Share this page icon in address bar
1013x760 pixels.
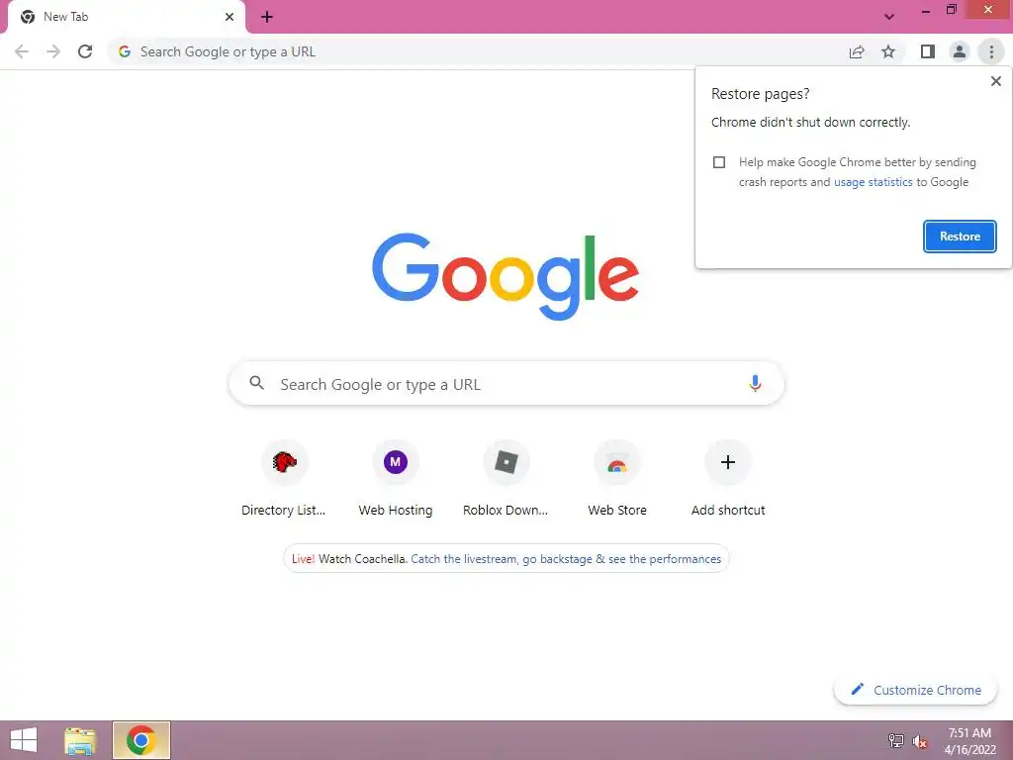click(x=857, y=51)
